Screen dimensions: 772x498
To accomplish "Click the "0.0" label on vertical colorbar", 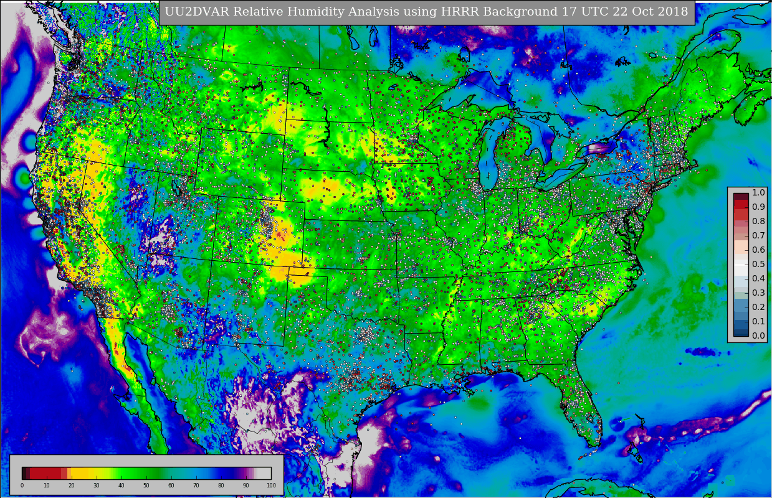I will click(758, 336).
